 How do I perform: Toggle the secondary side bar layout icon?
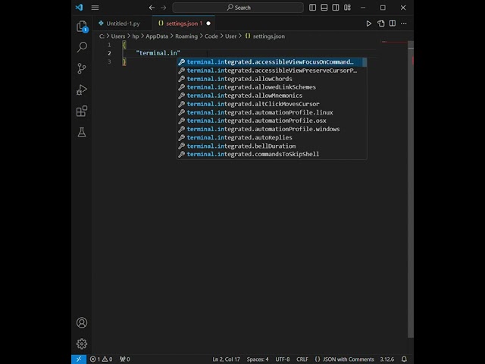[x=336, y=8]
